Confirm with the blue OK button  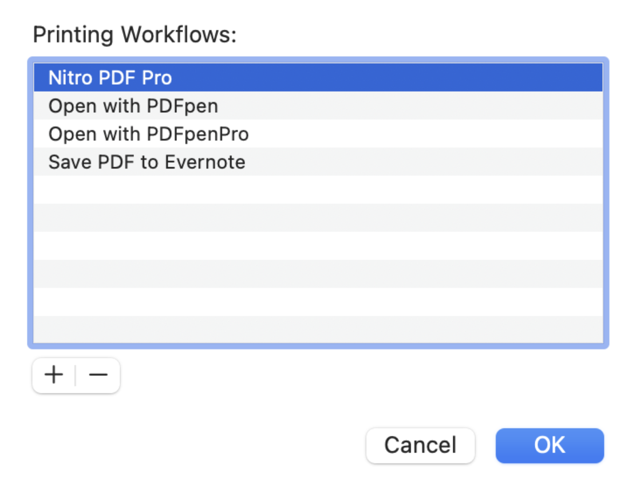(550, 445)
